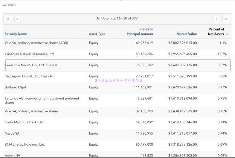Image resolution: width=235 pixels, height=158 pixels.
Task: Sort by Market Value column
Action: (x=186, y=34)
